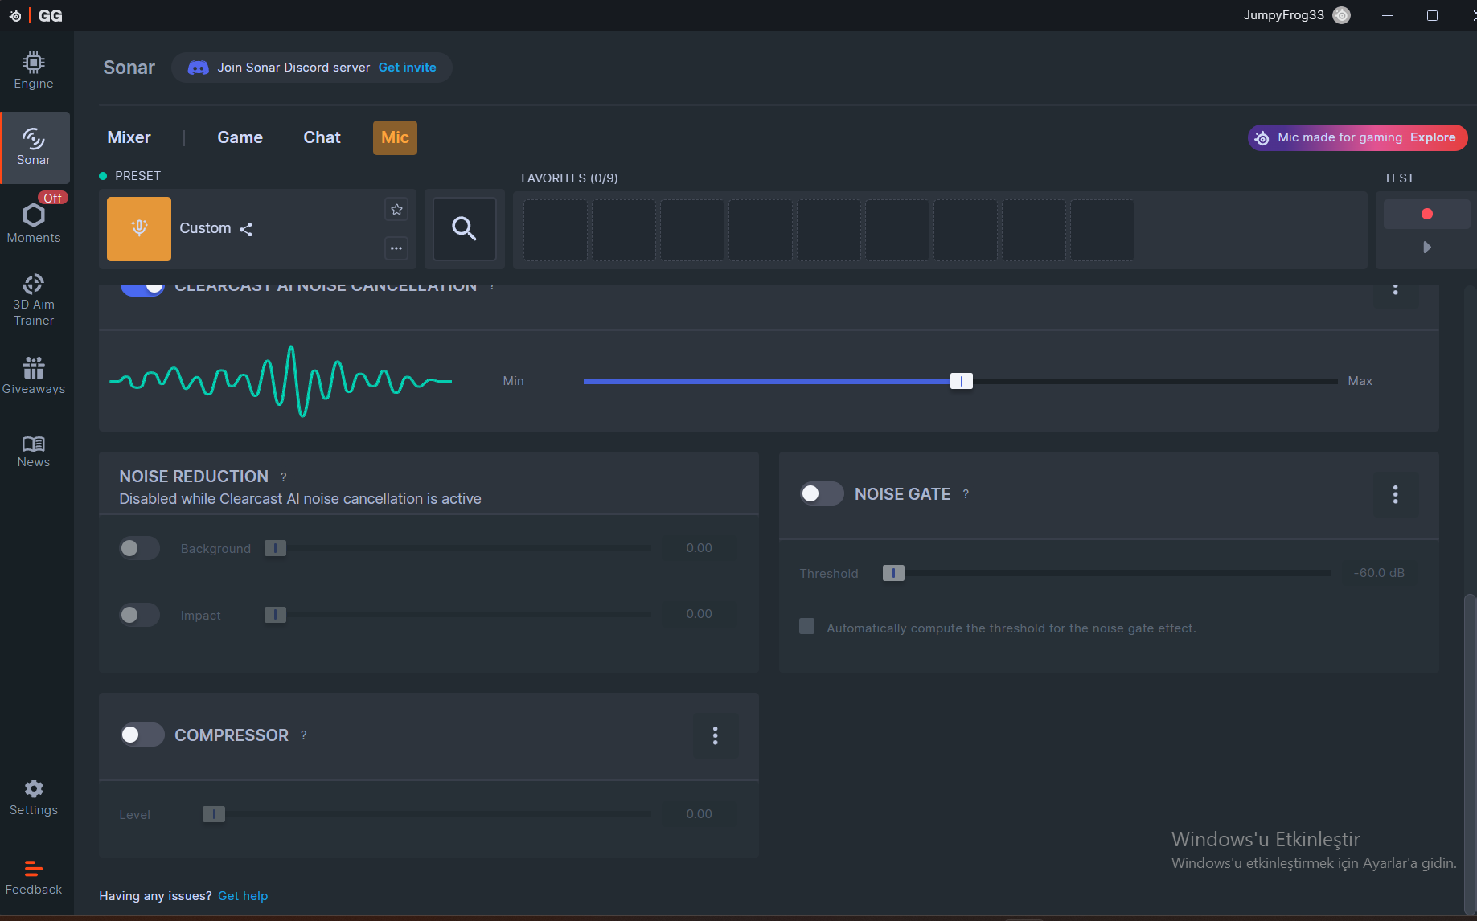This screenshot has height=921, width=1477.
Task: Show Compressor help tooltip
Action: click(303, 735)
